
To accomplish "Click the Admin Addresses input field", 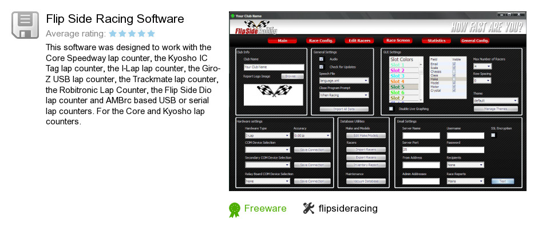I will pyautogui.click(x=421, y=181).
